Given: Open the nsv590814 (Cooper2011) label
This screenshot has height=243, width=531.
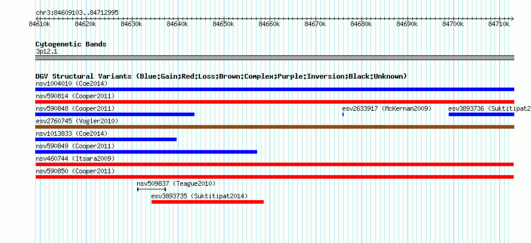Looking at the screenshot, I should (75, 96).
